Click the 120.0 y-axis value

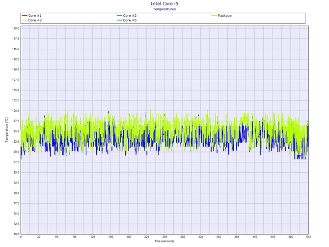point(16,29)
